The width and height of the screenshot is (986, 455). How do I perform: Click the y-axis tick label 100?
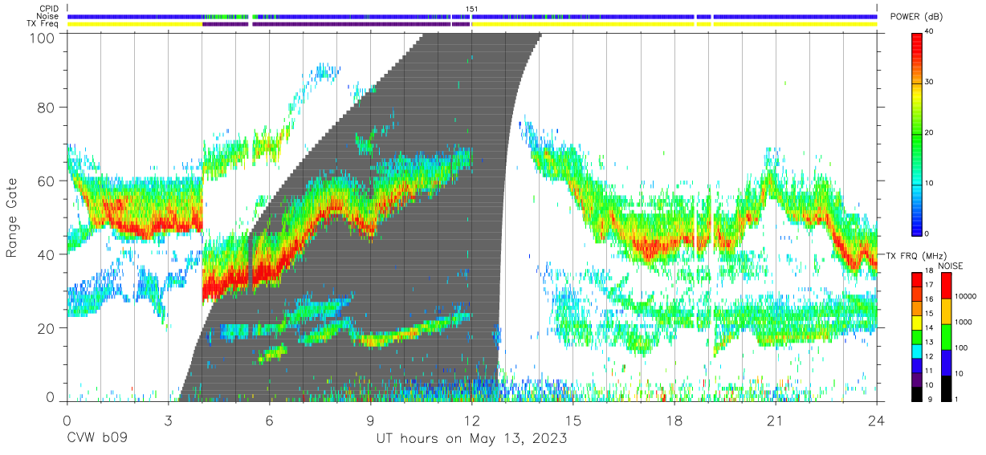(x=43, y=38)
